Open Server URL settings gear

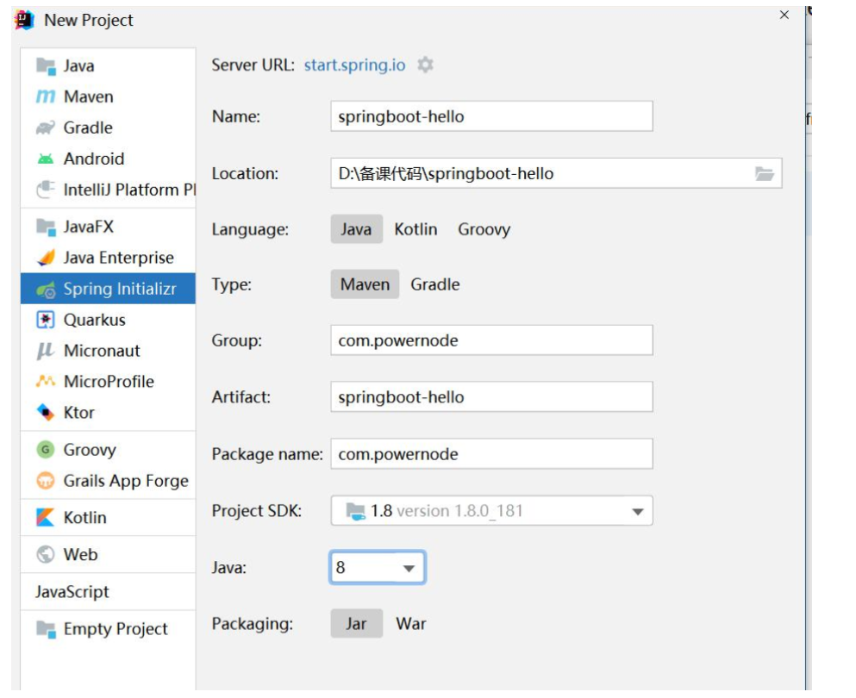click(425, 65)
